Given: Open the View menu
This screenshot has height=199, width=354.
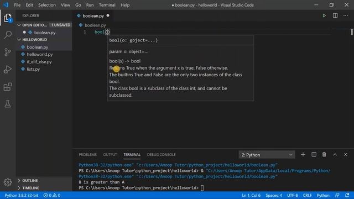Looking at the screenshot, I should [65, 5].
